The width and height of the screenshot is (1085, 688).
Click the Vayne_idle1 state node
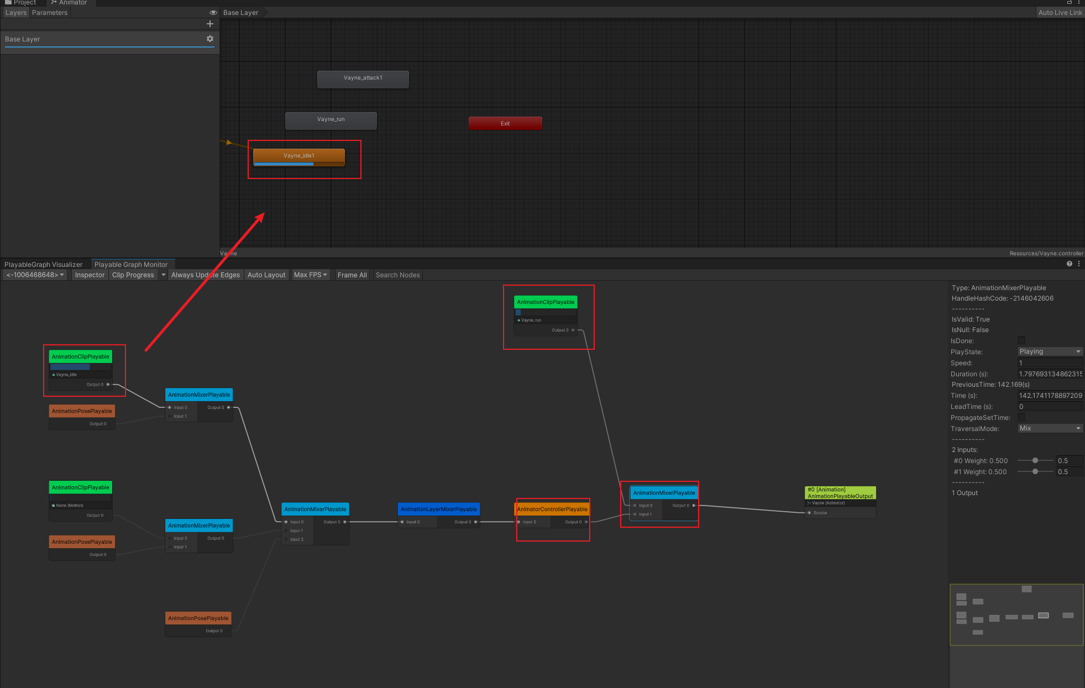[298, 156]
